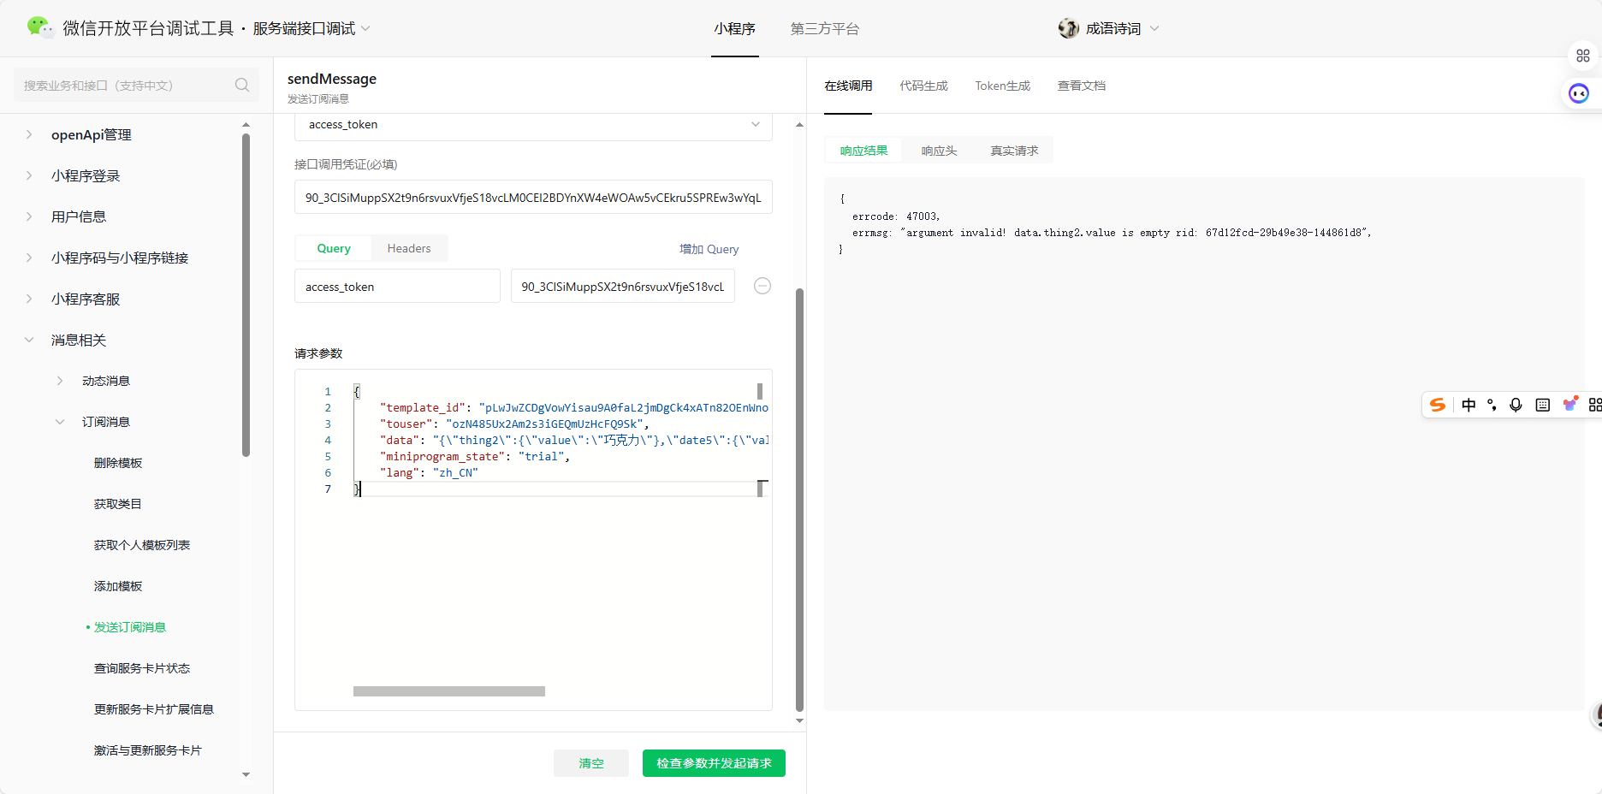1602x794 pixels.
Task: Click the 检查参数并发起请求 button
Action: coord(714,763)
